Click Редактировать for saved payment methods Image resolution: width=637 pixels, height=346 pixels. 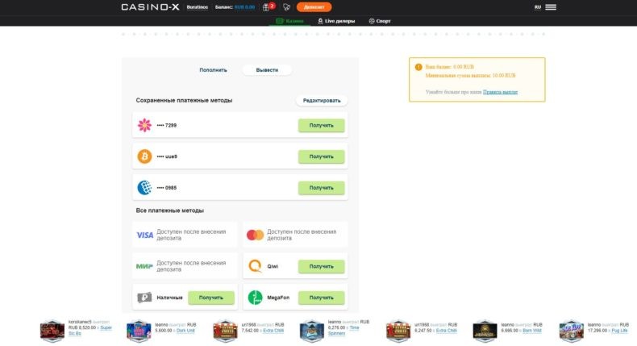pyautogui.click(x=322, y=101)
